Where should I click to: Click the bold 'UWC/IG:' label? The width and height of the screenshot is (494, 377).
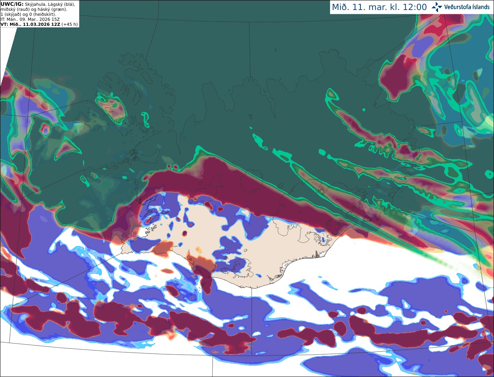12,4
